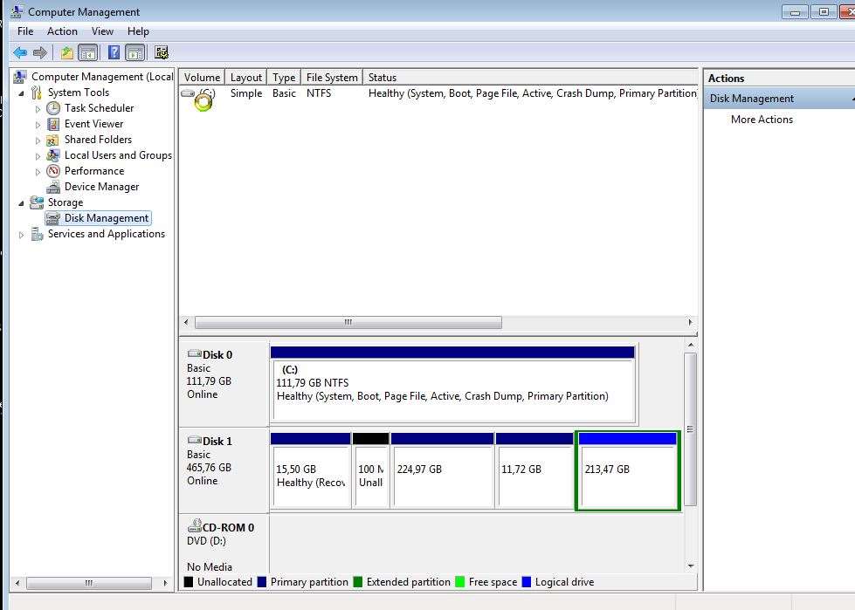Viewport: 855px width, 610px height.
Task: Click the Forward arrow in the toolbar
Action: (40, 53)
